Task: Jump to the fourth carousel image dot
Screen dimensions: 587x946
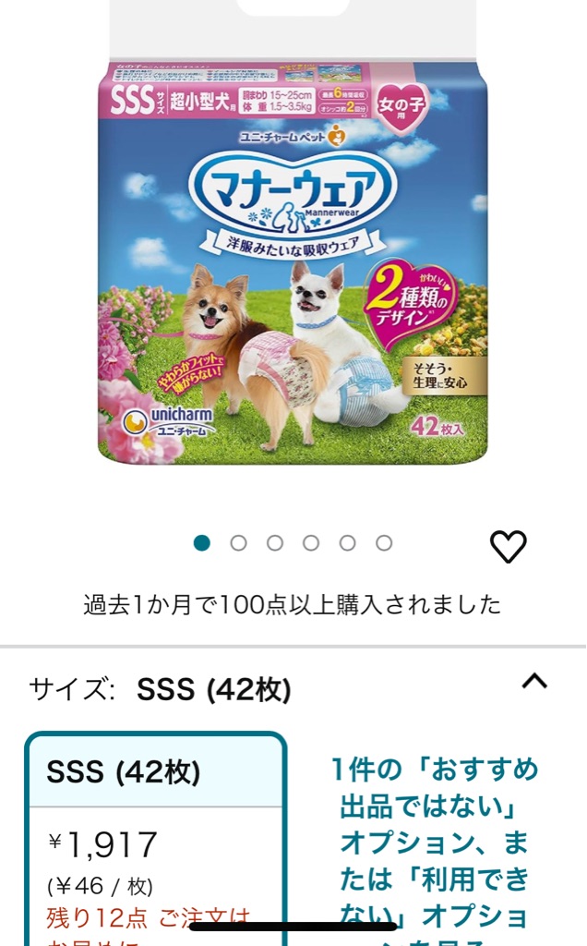Action: pos(311,543)
